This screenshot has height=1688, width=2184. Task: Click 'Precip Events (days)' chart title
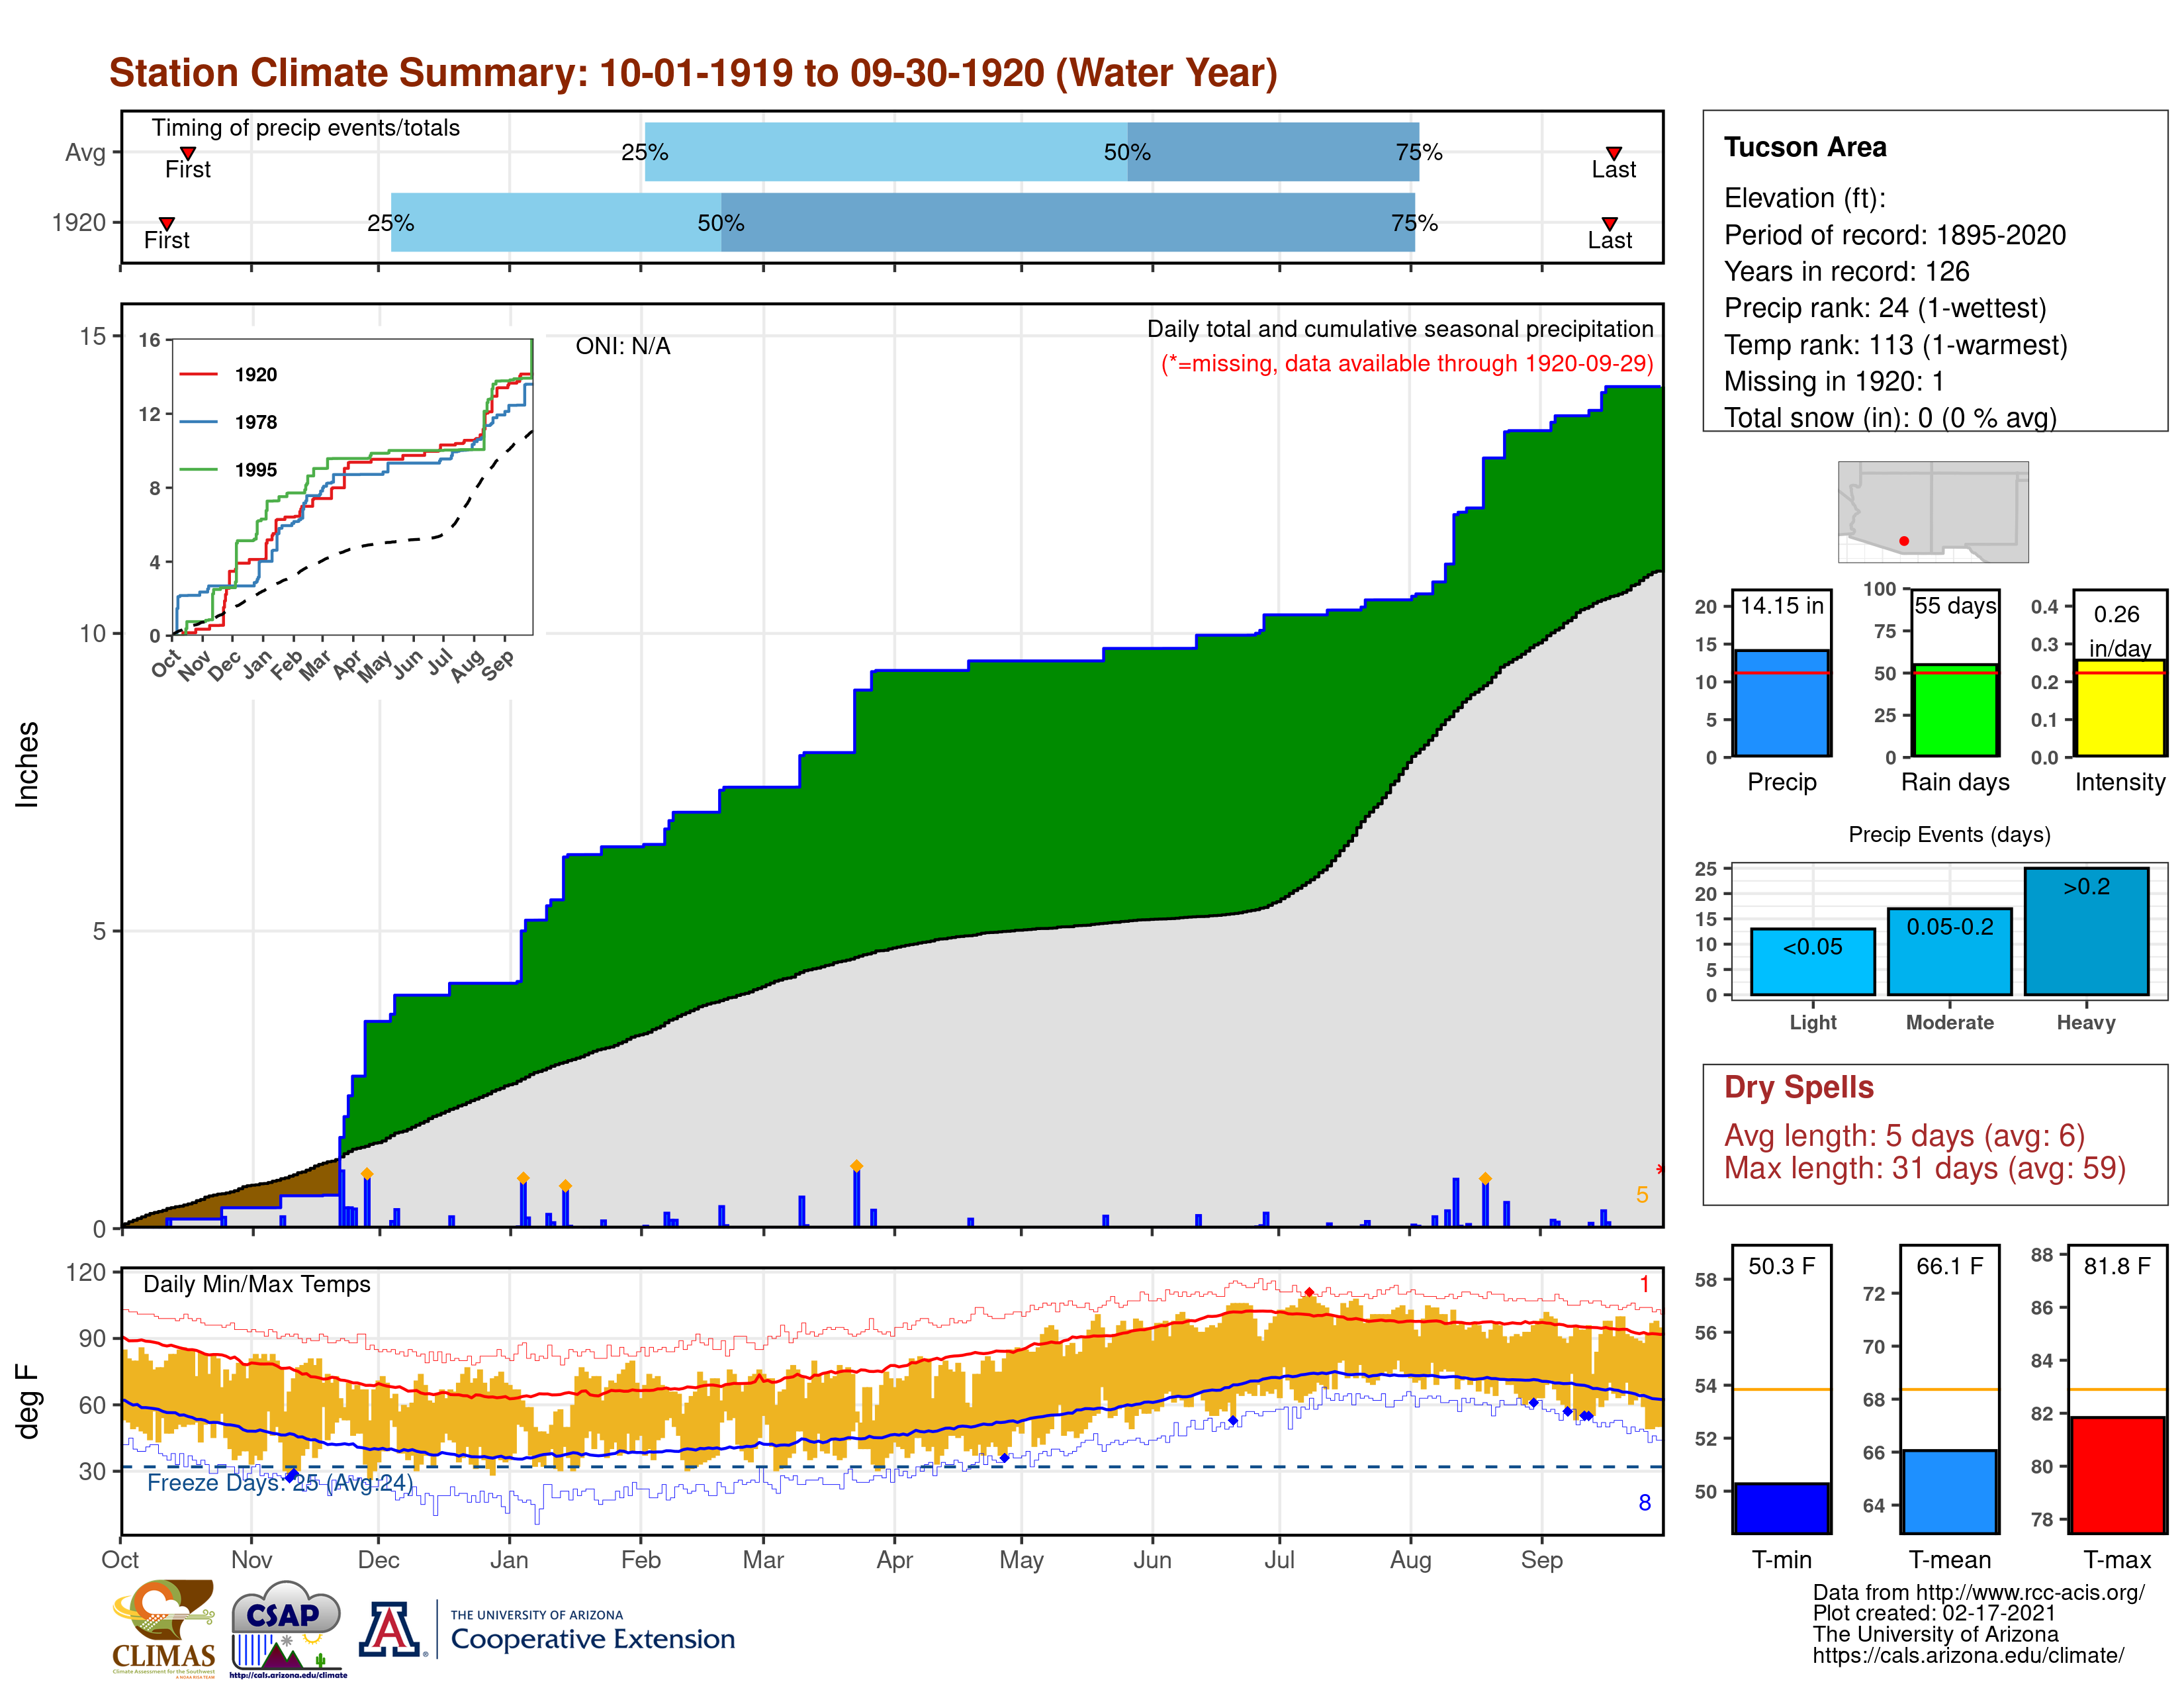[1949, 834]
